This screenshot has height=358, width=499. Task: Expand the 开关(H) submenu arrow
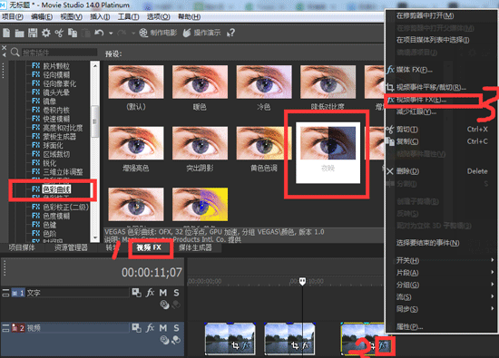(x=493, y=260)
